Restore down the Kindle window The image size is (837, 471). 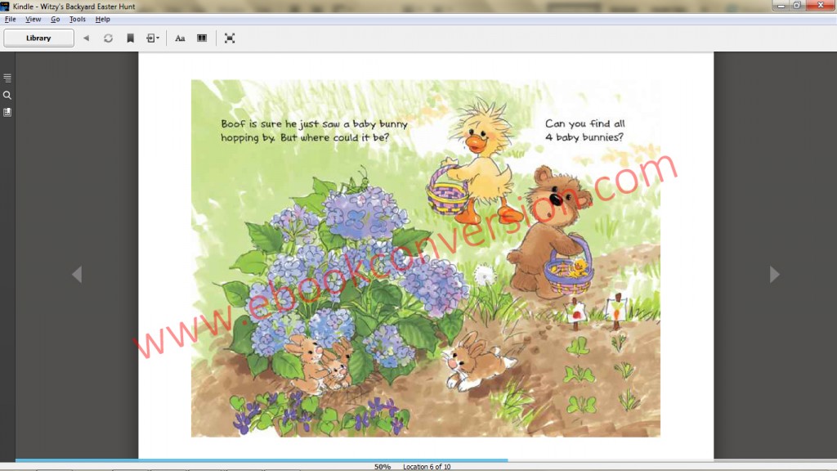(x=797, y=6)
